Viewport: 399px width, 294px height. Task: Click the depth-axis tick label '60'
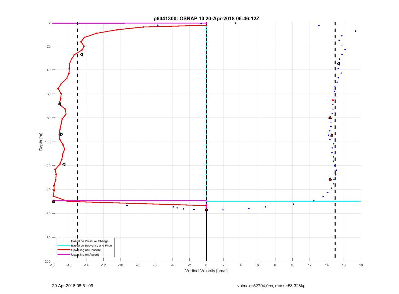pos(48,94)
